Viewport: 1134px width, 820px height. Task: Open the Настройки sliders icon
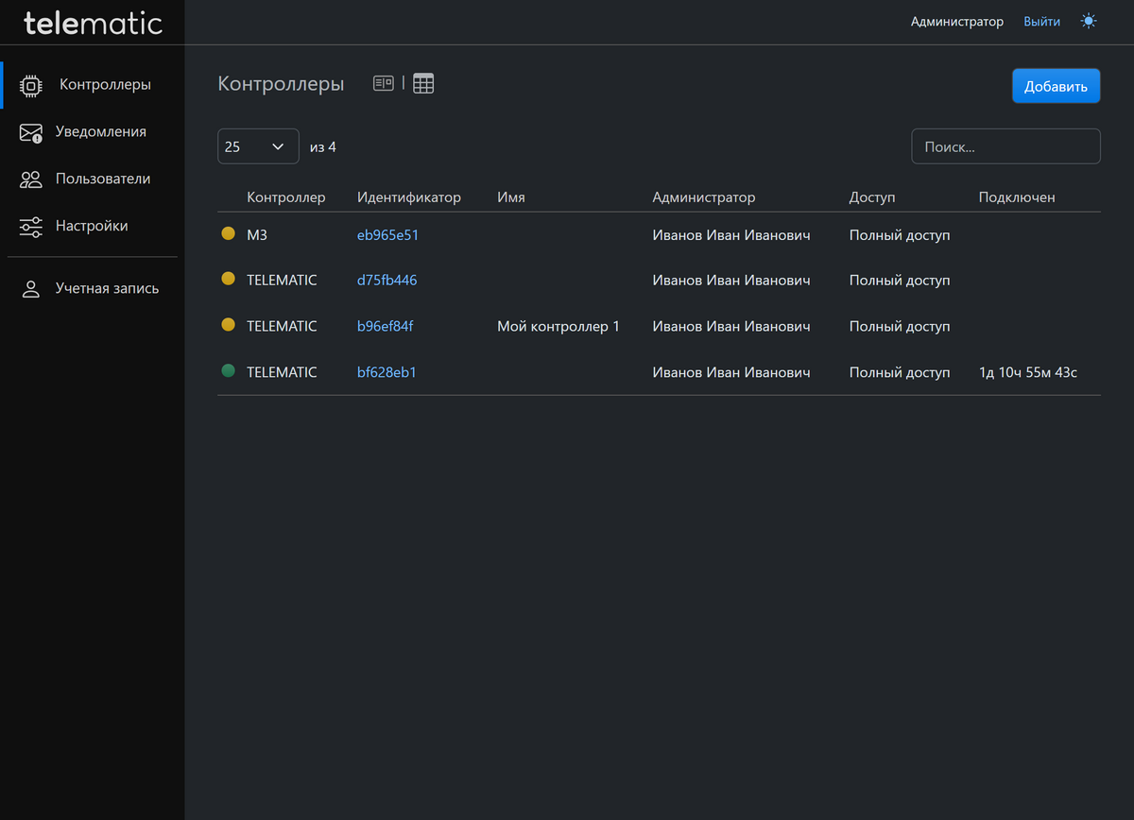[31, 227]
